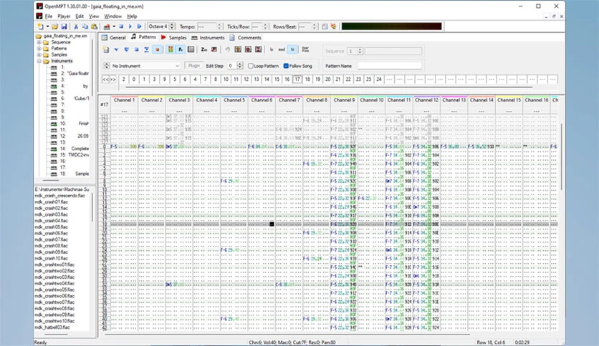Open dropdown arrow beside New icon
This screenshot has width=599, height=346.
[47, 26]
